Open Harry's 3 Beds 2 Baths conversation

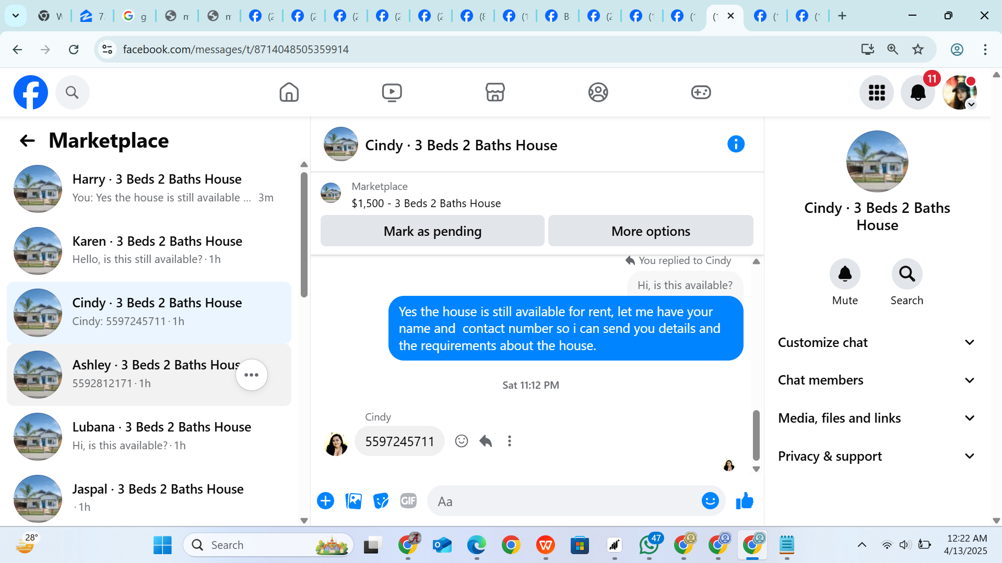tap(149, 189)
